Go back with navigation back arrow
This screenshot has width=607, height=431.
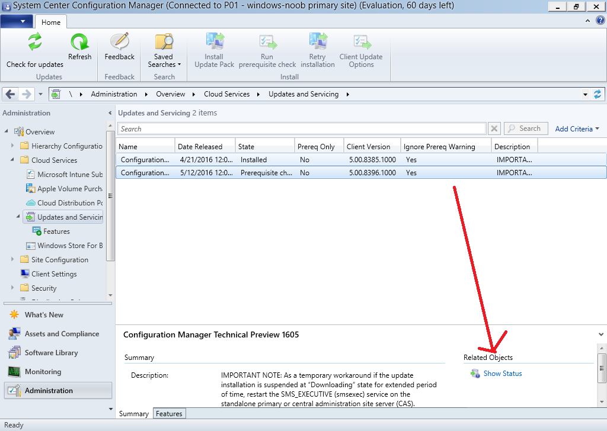[11, 94]
